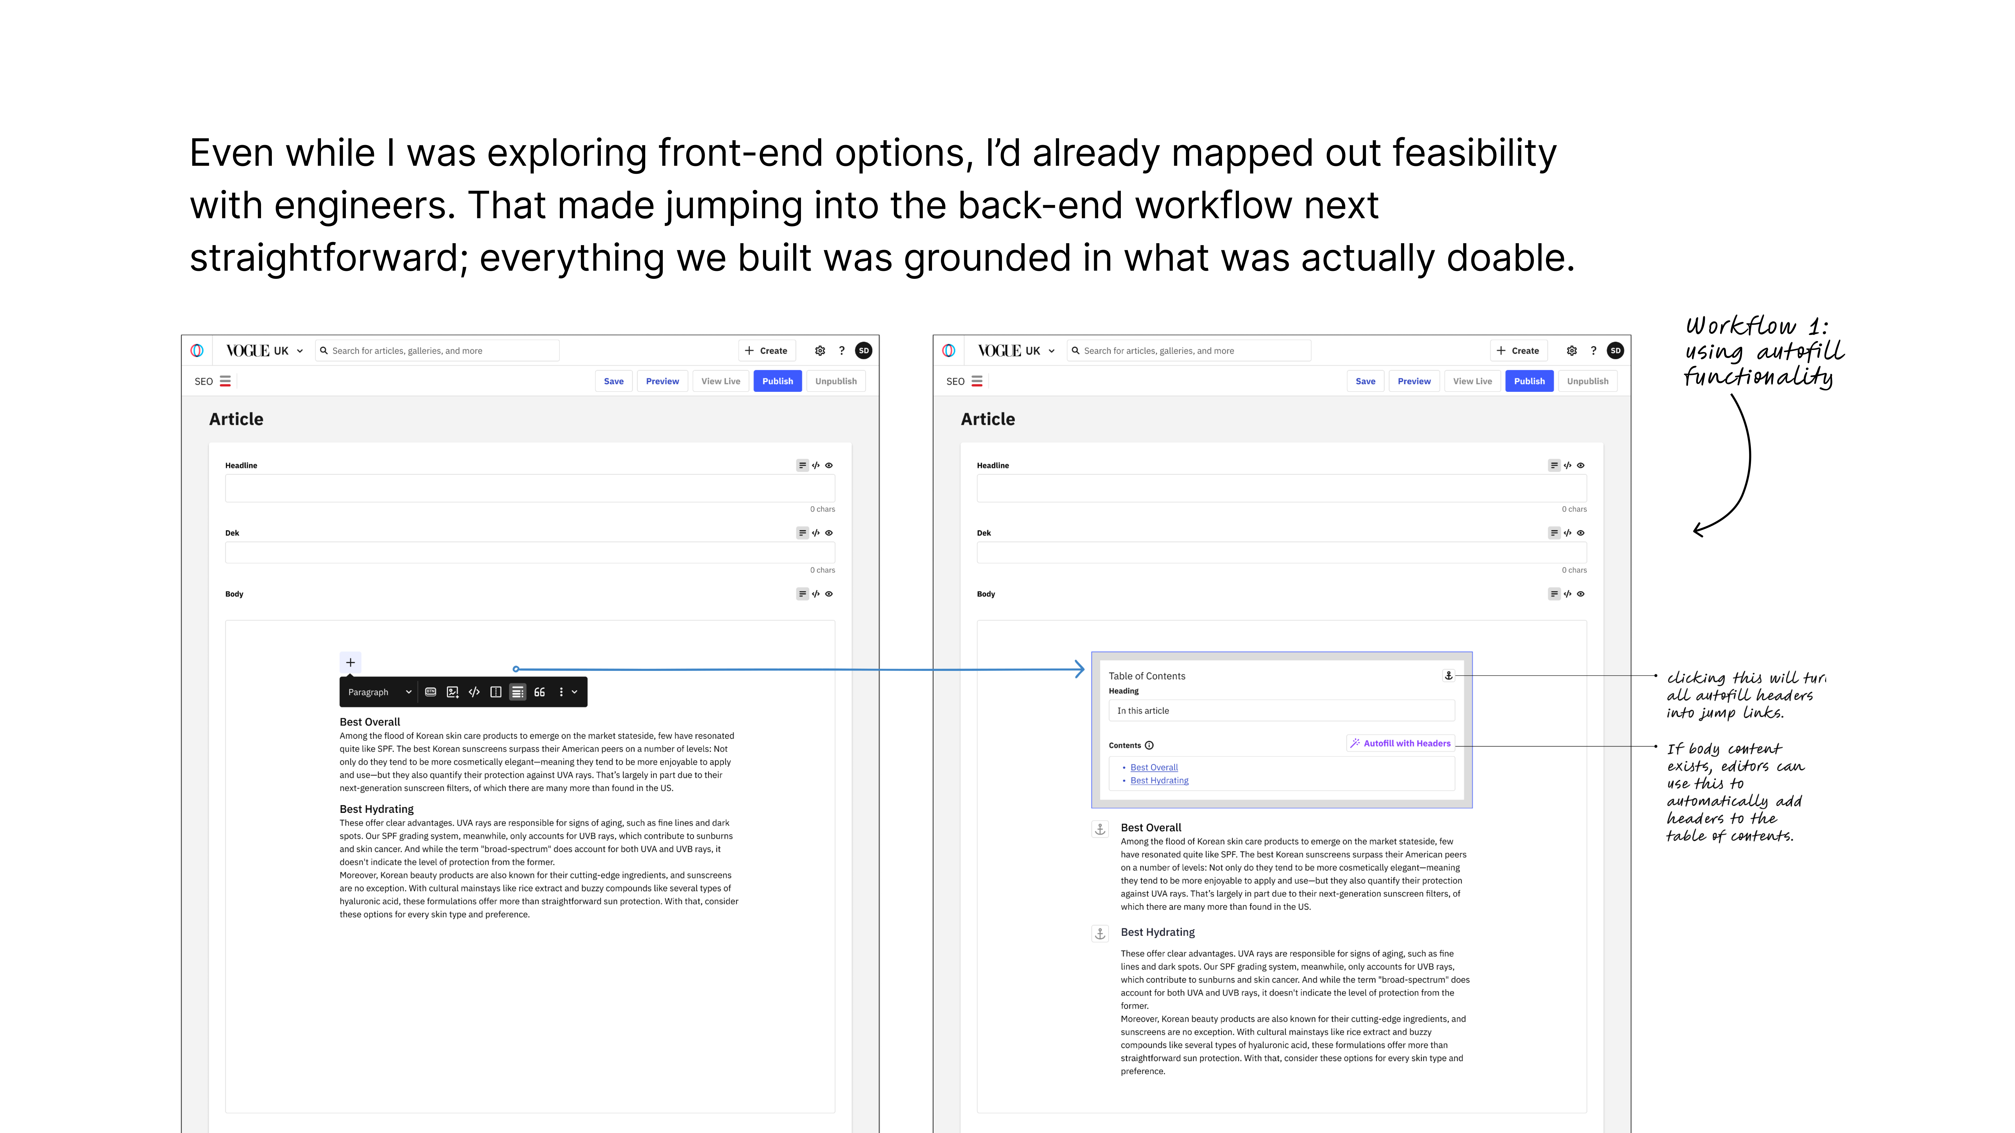
Task: Click the info icon next to Contents label
Action: pyautogui.click(x=1149, y=745)
